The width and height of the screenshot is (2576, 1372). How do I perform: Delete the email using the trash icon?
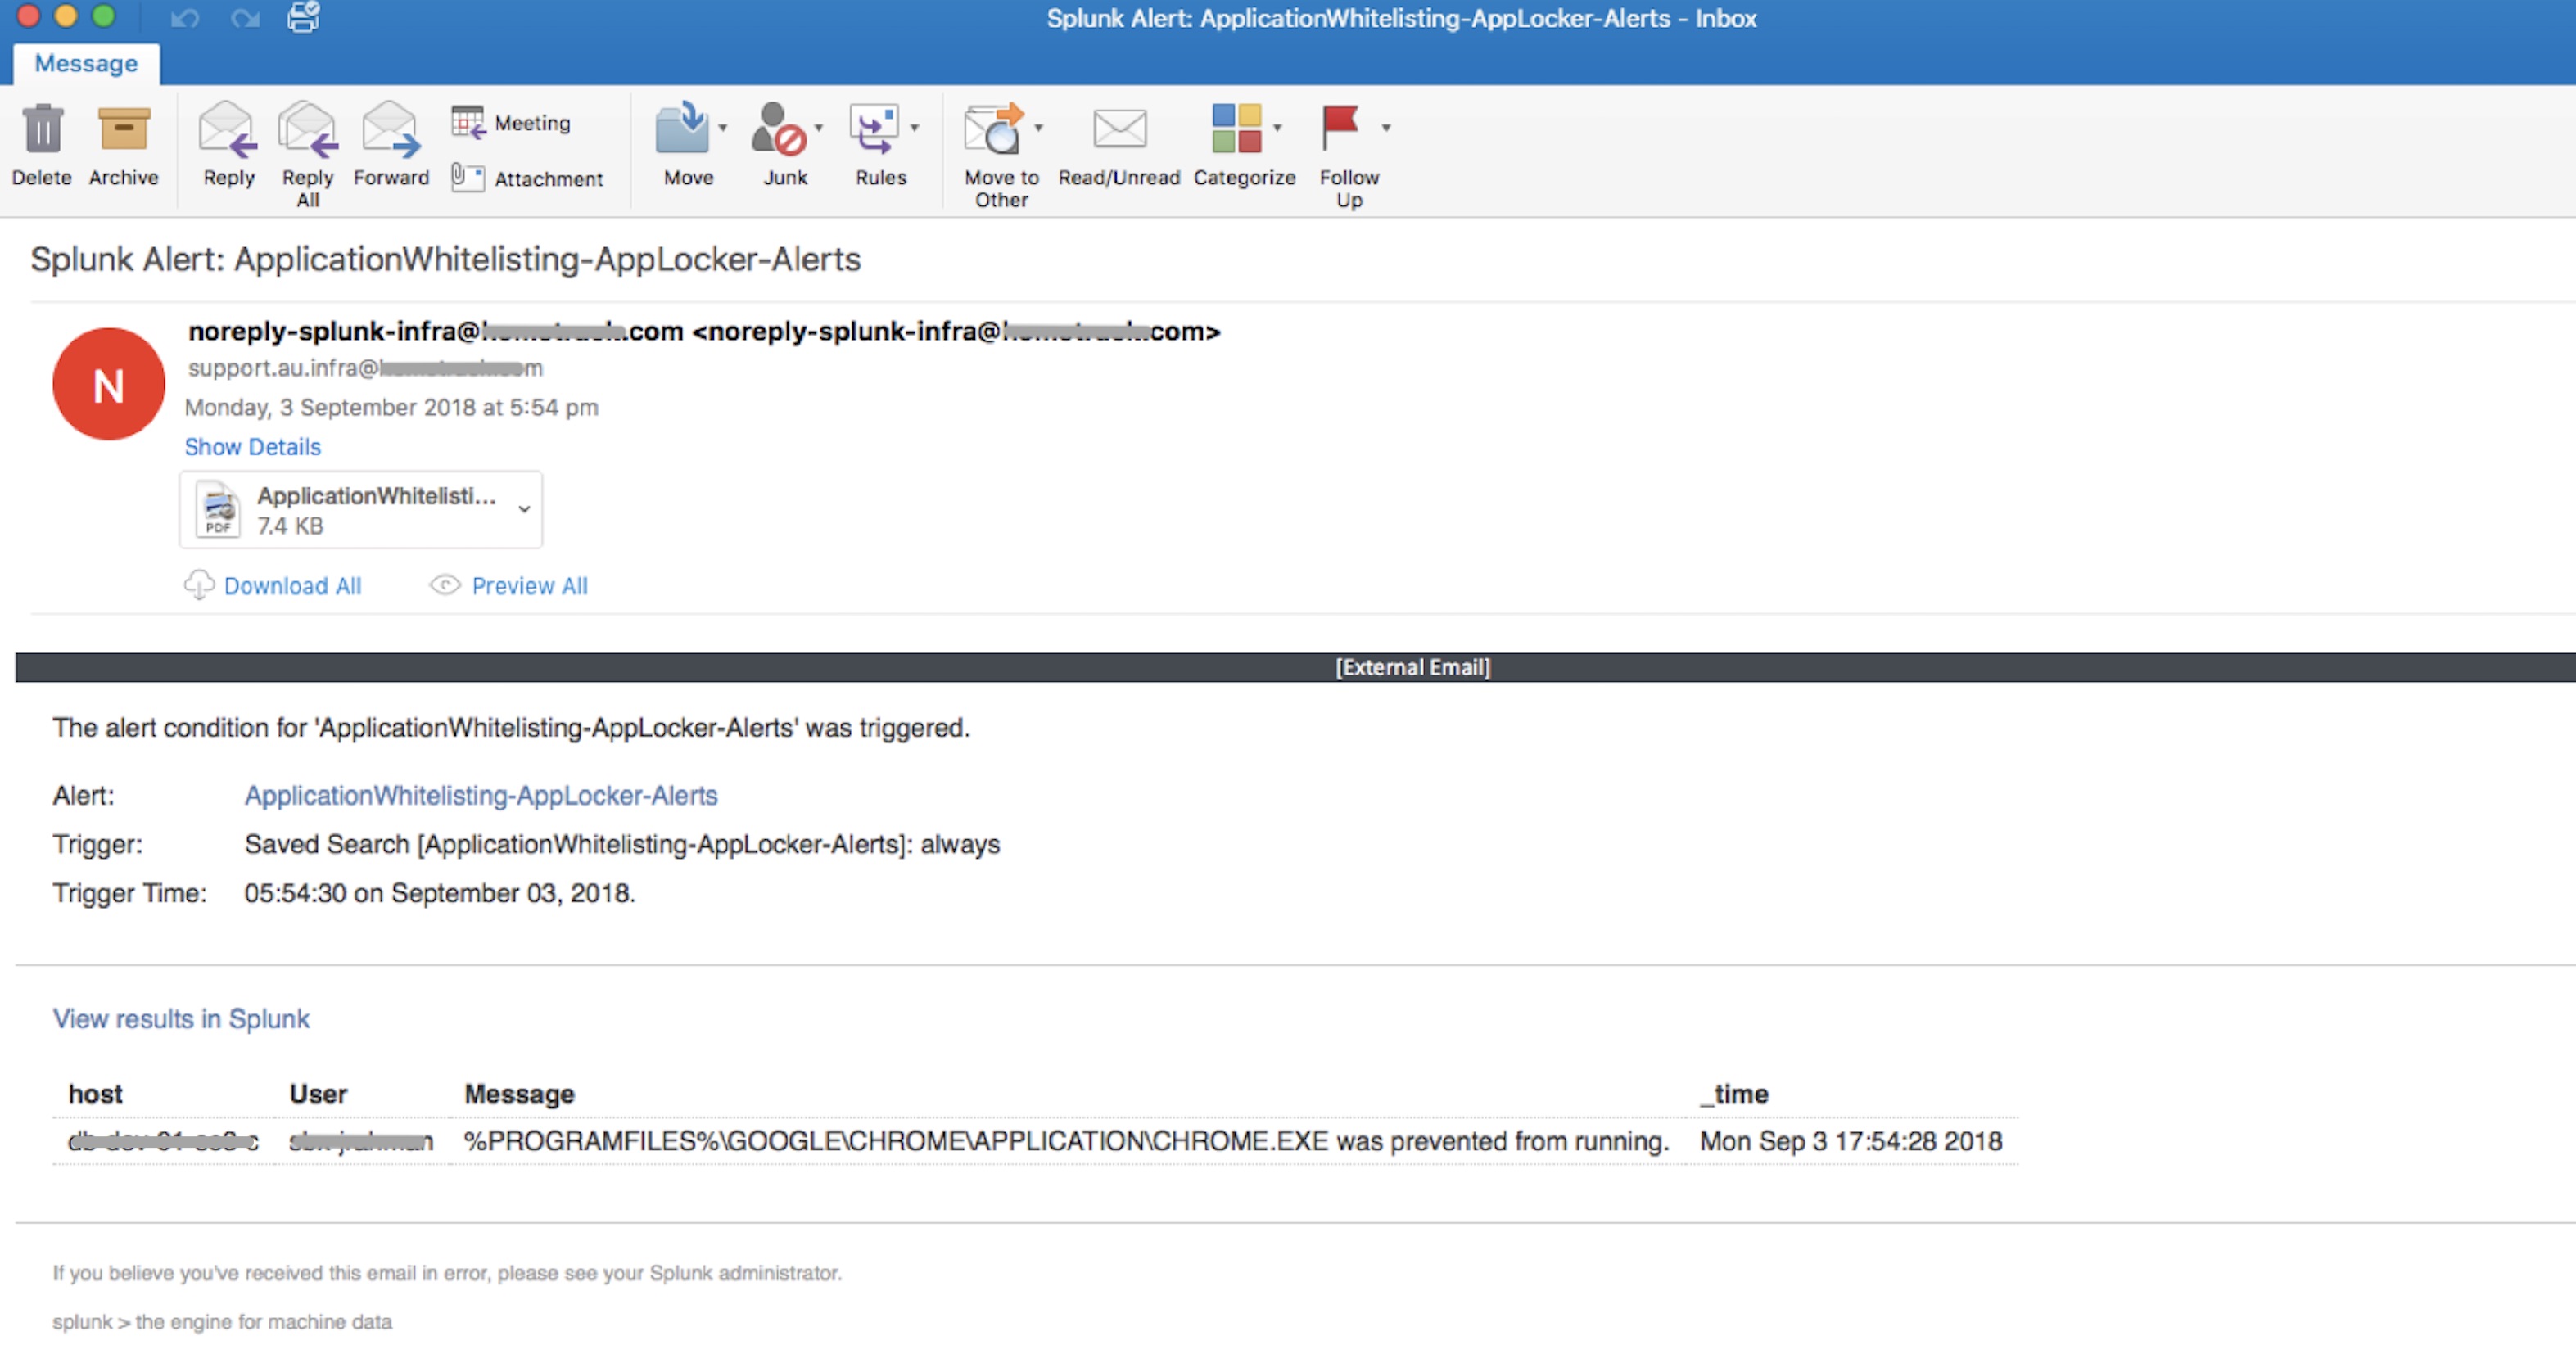click(41, 145)
